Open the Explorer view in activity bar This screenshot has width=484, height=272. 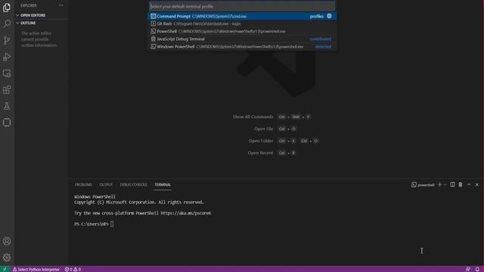coord(7,8)
